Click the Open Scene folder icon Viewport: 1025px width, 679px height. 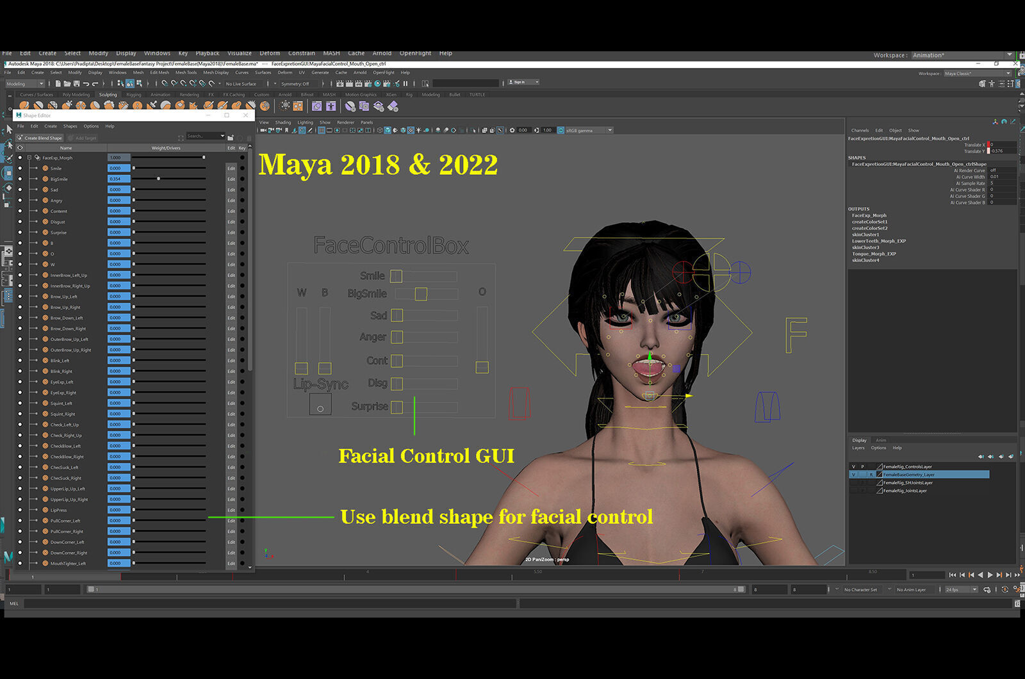tap(67, 84)
